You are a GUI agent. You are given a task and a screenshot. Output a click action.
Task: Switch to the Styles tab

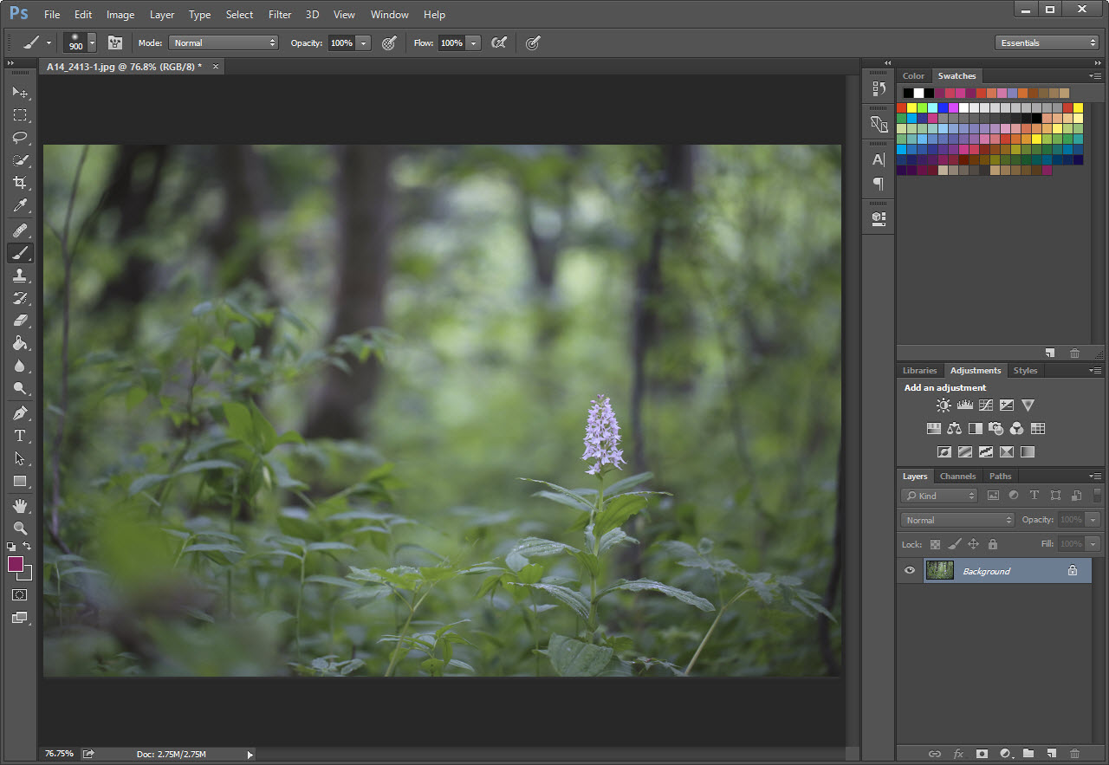click(1025, 370)
